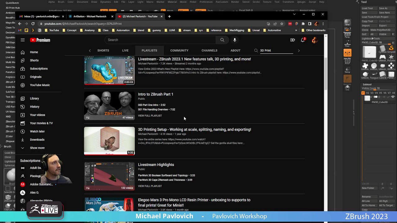Select the Cylinder3D tool in ZBrush

pyautogui.click(x=382, y=49)
